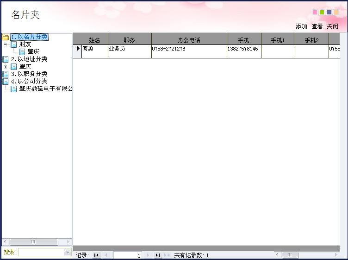Click the 手机1 column header
This screenshot has height=260, width=348.
point(278,40)
